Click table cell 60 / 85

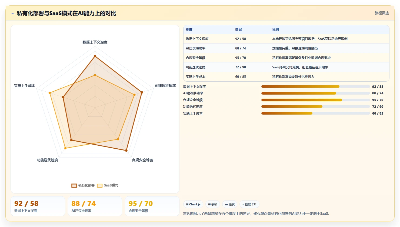click(x=241, y=77)
